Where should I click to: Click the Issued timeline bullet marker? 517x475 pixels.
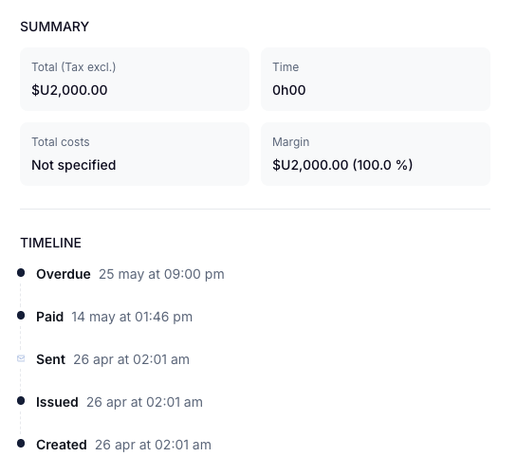pos(21,401)
